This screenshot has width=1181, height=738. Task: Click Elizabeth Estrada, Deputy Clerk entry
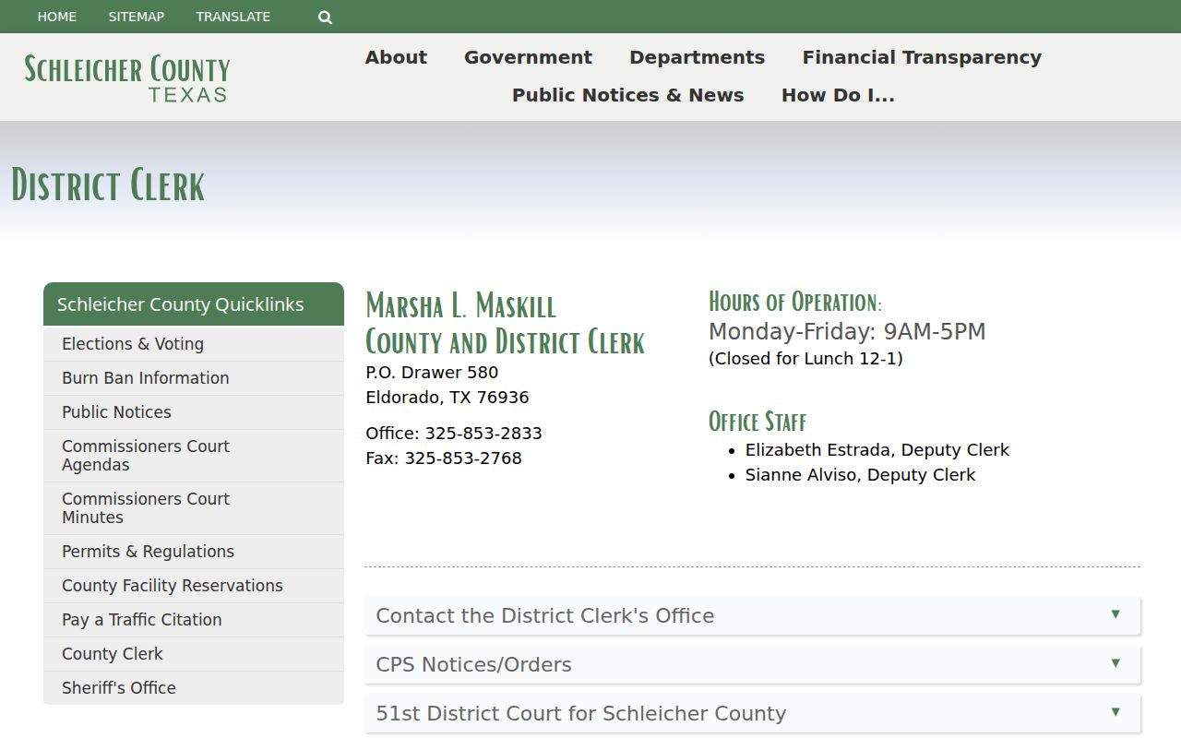coord(877,450)
